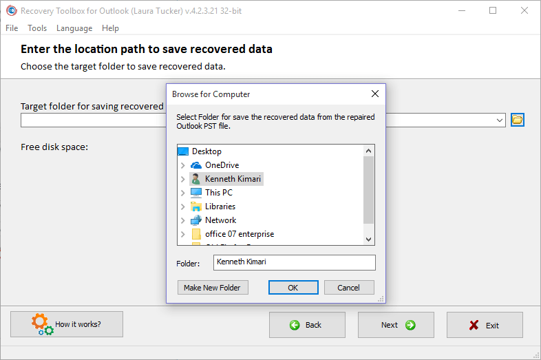Click the green next arrow icon

[410, 325]
